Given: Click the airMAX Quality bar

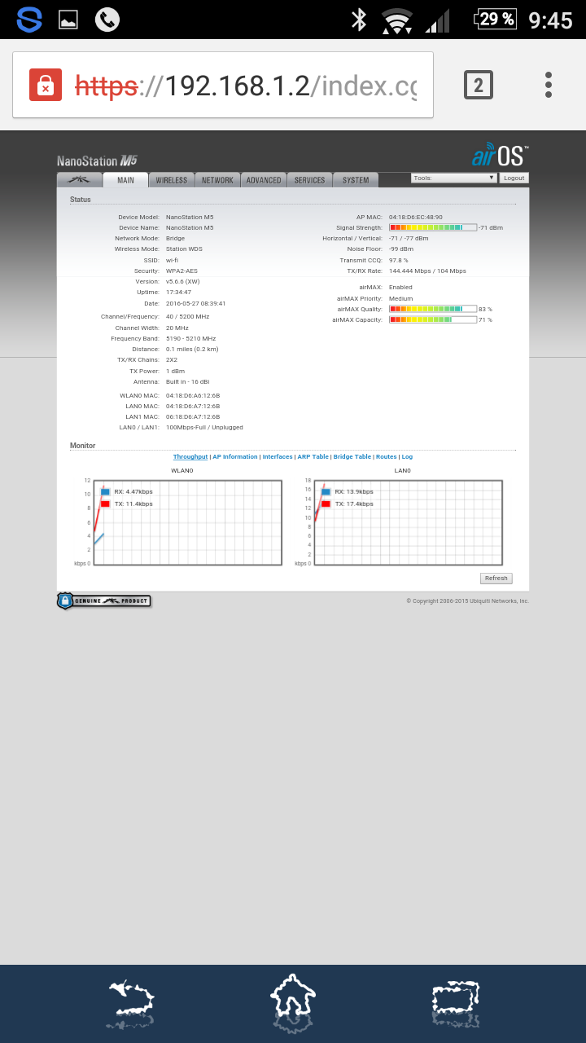Looking at the screenshot, I should (433, 309).
